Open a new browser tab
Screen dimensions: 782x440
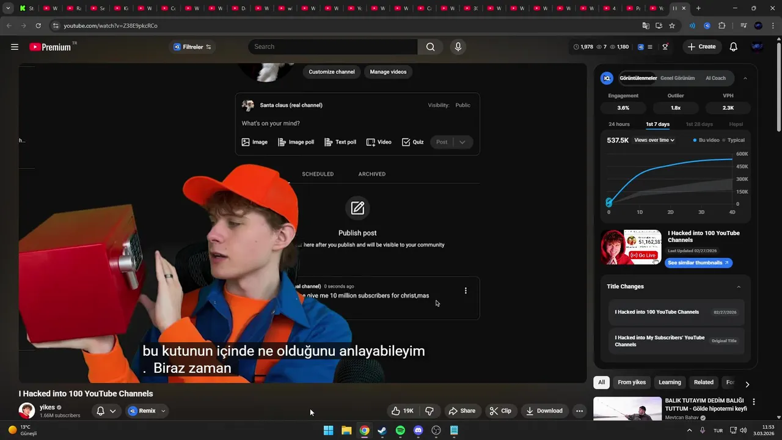click(x=698, y=9)
